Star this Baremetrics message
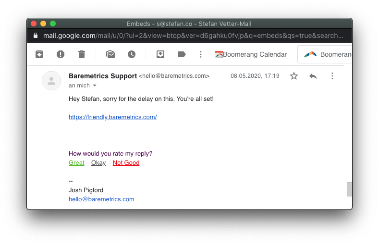 pos(294,76)
